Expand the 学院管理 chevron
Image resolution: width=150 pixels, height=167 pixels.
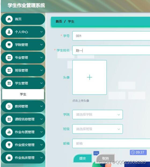(41, 45)
